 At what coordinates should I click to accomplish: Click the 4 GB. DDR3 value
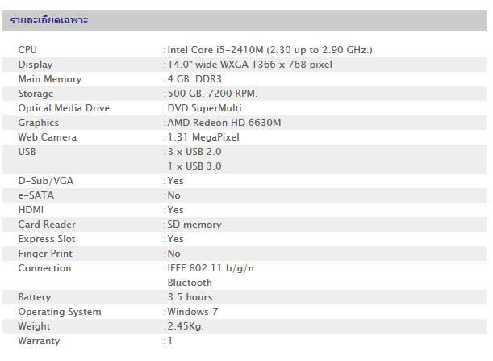pos(194,79)
